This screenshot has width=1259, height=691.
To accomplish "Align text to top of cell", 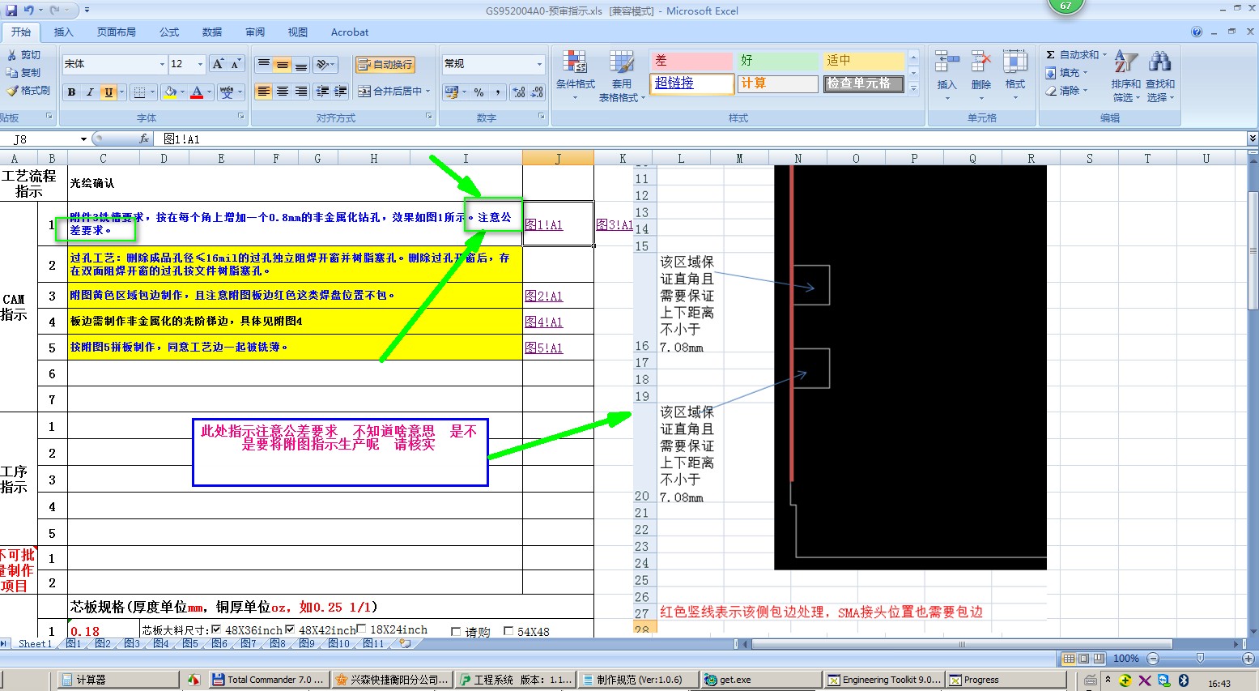I will tap(264, 65).
